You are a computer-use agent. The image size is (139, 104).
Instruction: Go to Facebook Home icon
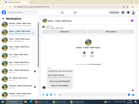[62, 12]
